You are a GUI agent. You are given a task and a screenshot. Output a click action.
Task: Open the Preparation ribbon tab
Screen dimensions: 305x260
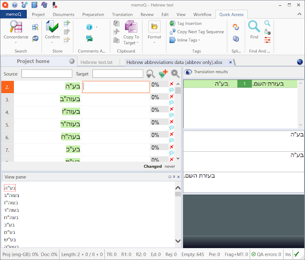93,15
